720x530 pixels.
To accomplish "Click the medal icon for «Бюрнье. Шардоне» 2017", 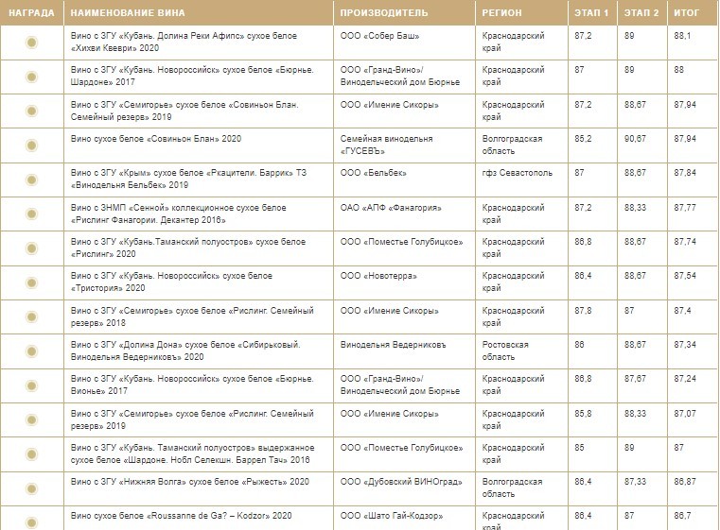I will click(31, 77).
